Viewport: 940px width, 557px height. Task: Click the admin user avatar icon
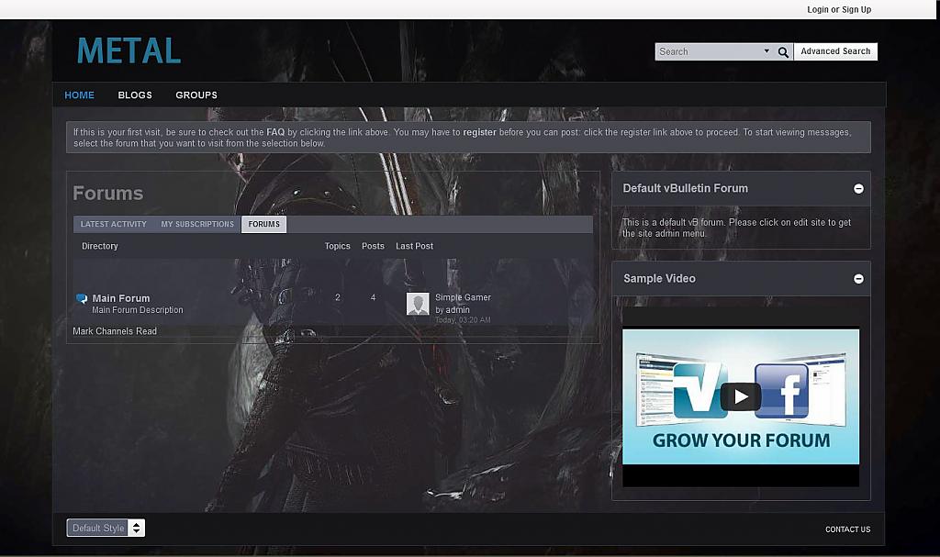click(x=418, y=304)
